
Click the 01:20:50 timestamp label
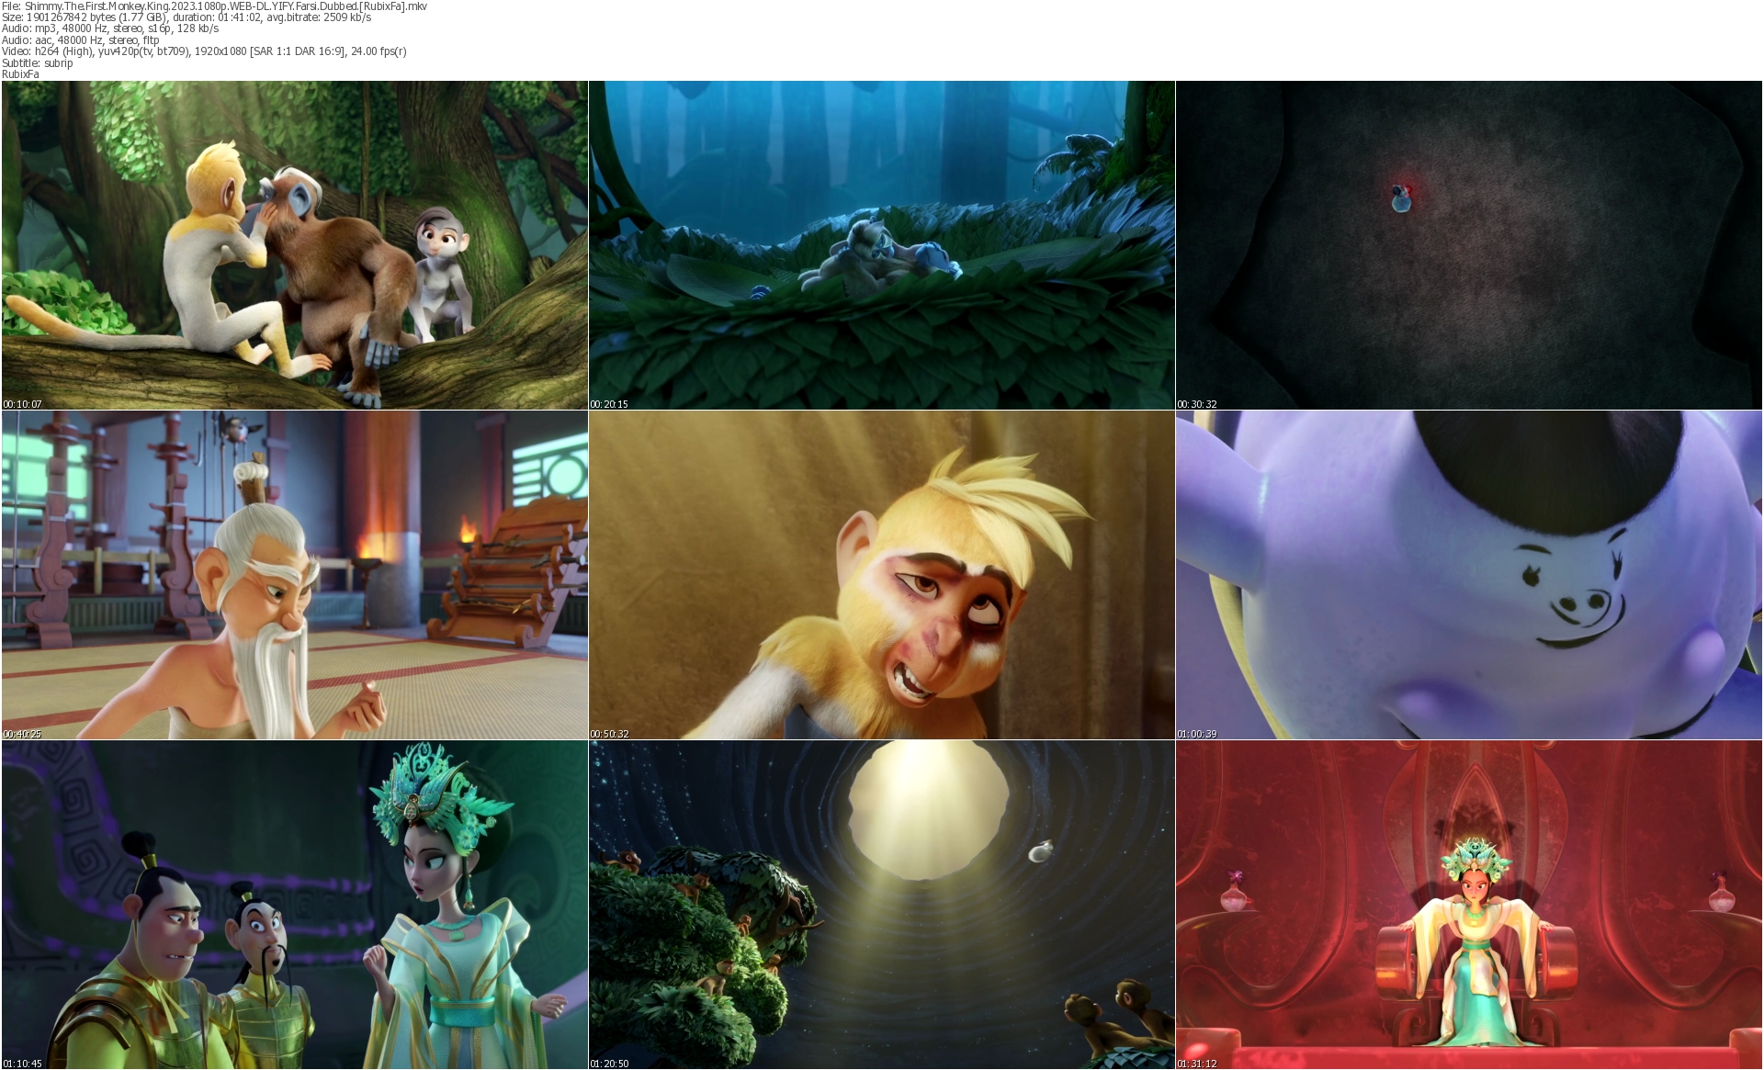(609, 1064)
